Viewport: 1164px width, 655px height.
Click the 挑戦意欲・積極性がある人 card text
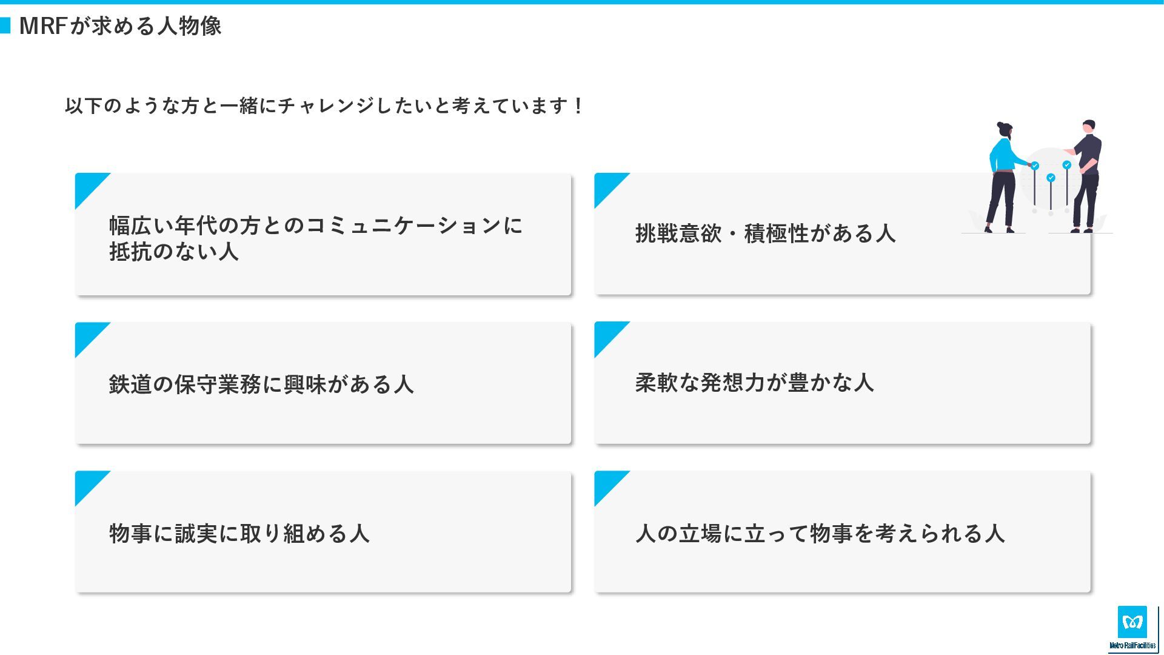(x=765, y=233)
